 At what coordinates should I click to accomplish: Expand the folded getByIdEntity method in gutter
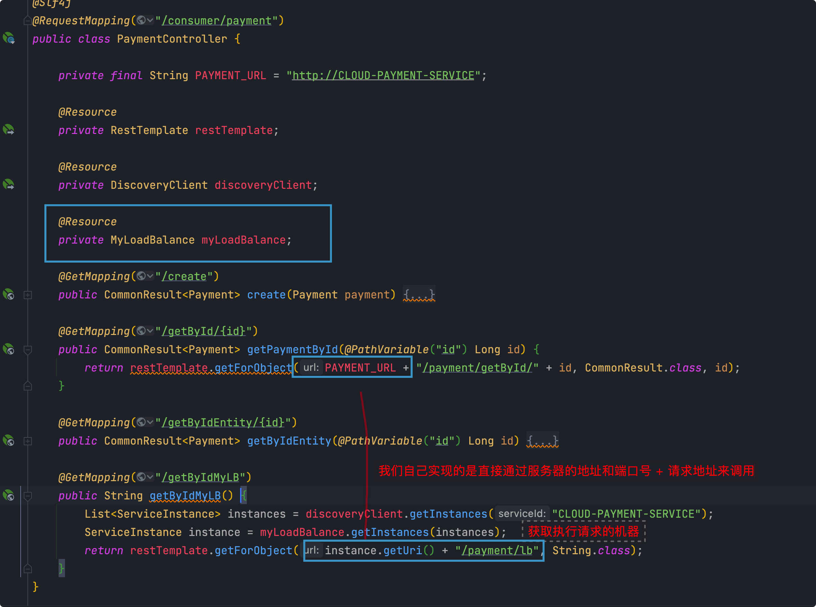pos(27,441)
